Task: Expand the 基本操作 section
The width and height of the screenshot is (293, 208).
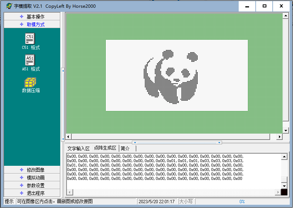Action: tap(32, 17)
